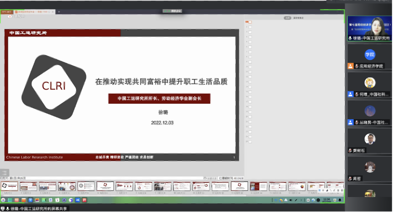Select slide 9 thumbnail in the filmstrip
This screenshot has width=393, height=212.
tap(163, 187)
